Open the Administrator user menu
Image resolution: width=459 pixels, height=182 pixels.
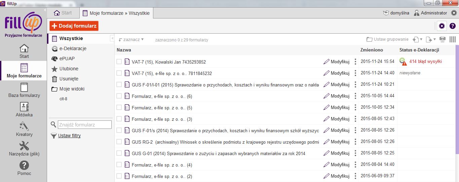point(430,13)
